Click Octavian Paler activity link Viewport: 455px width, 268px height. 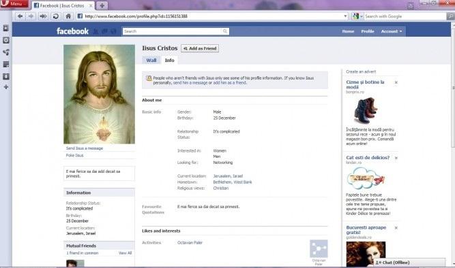[190, 243]
